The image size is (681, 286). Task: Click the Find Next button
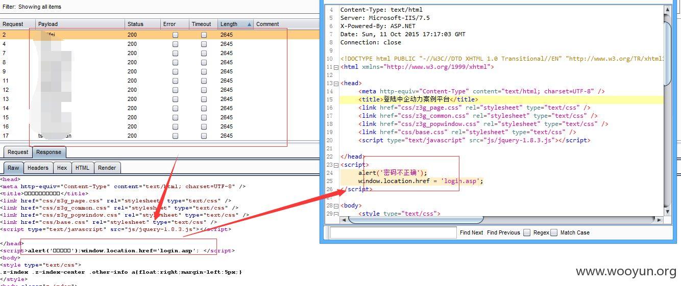pyautogui.click(x=471, y=232)
